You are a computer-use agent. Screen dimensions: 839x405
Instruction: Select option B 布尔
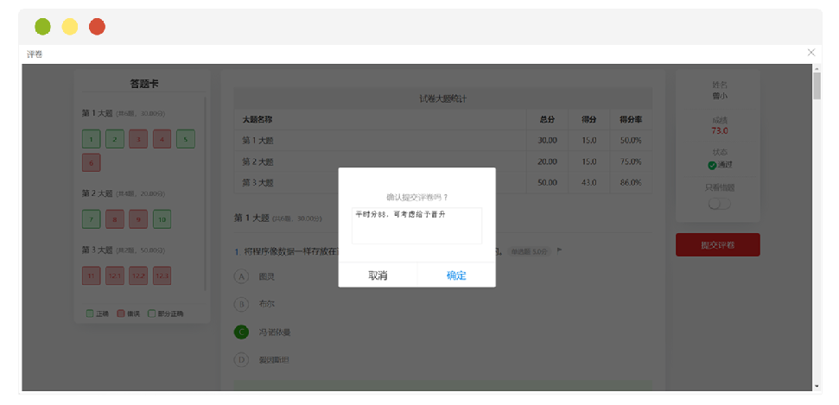tap(241, 304)
